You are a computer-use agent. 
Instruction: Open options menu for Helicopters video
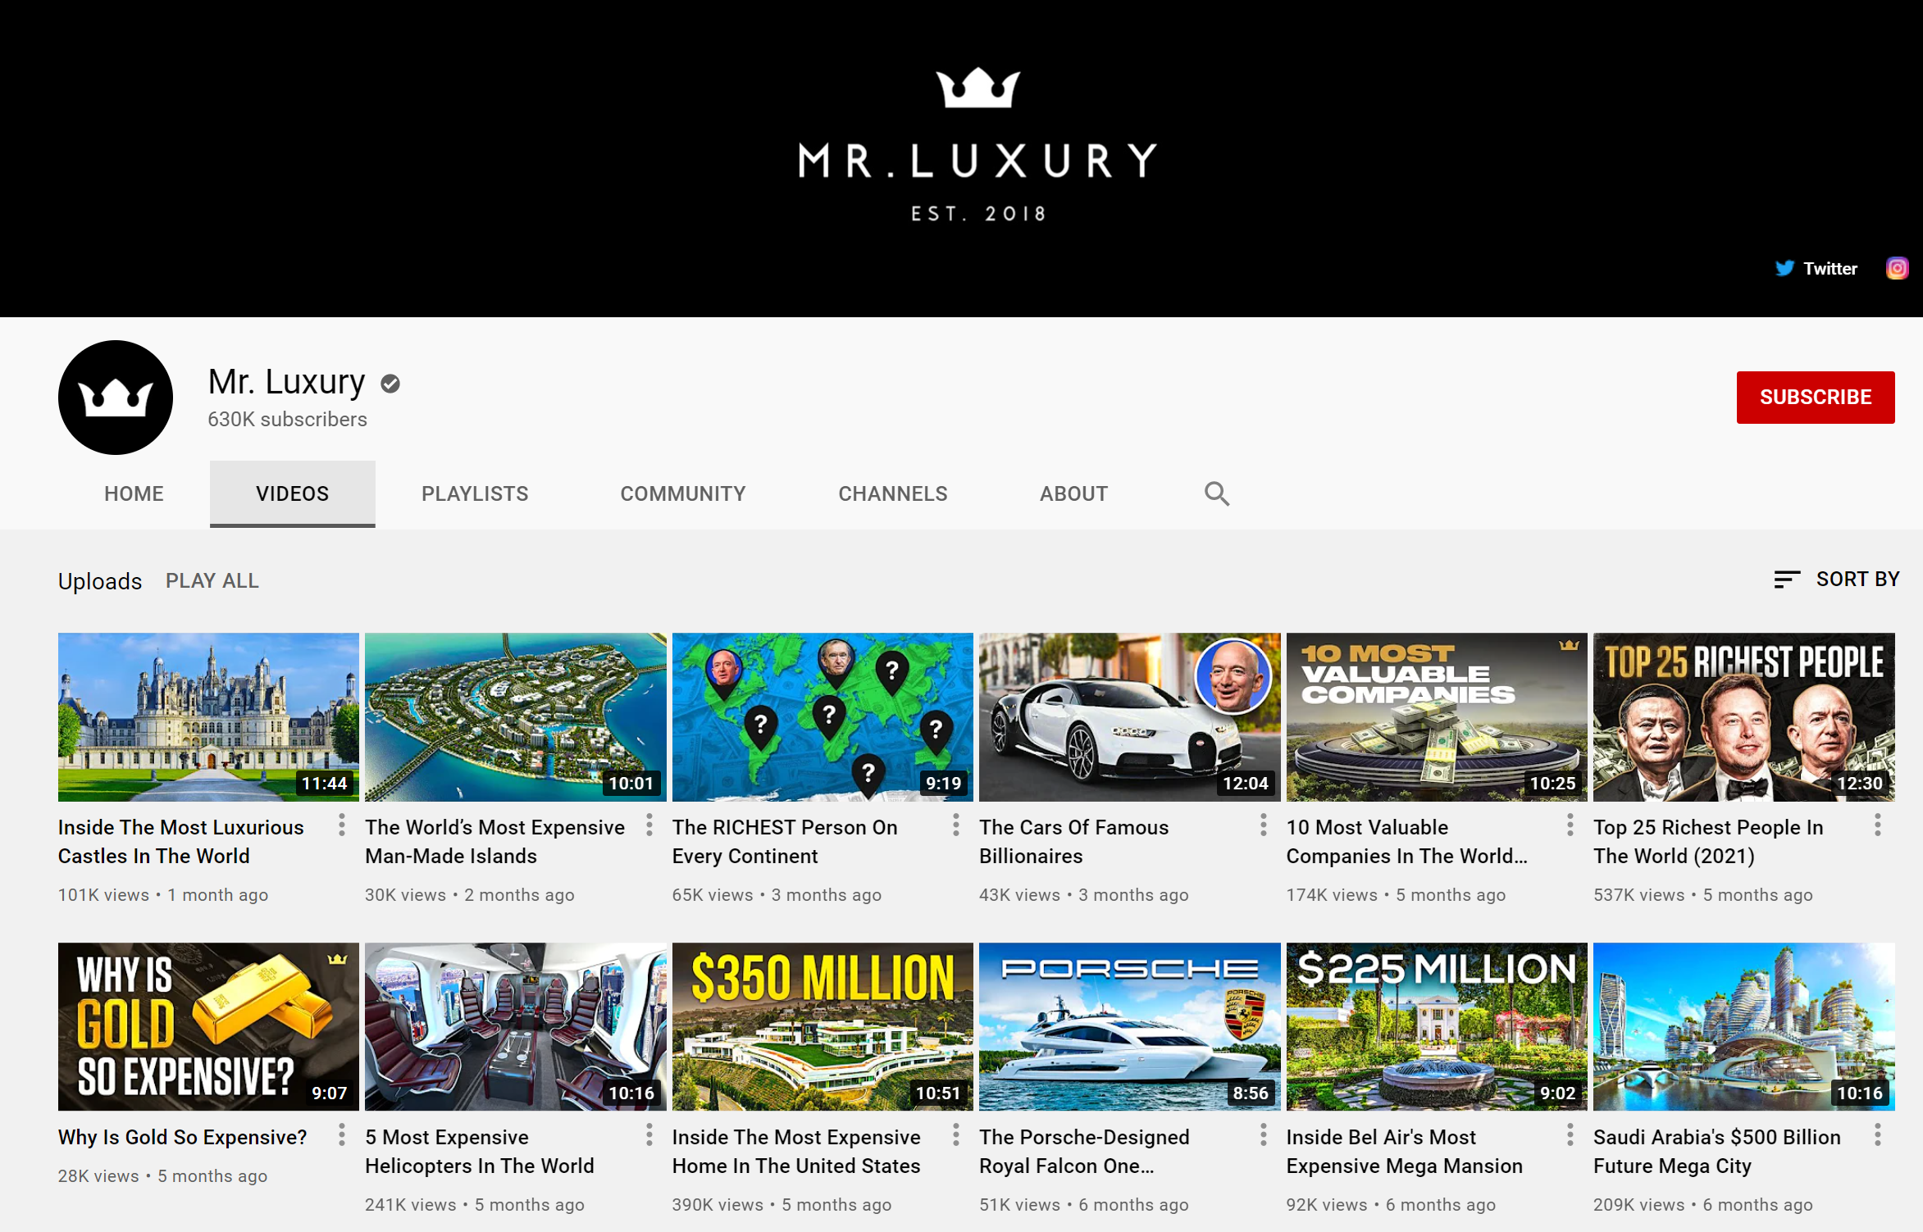pos(649,1135)
